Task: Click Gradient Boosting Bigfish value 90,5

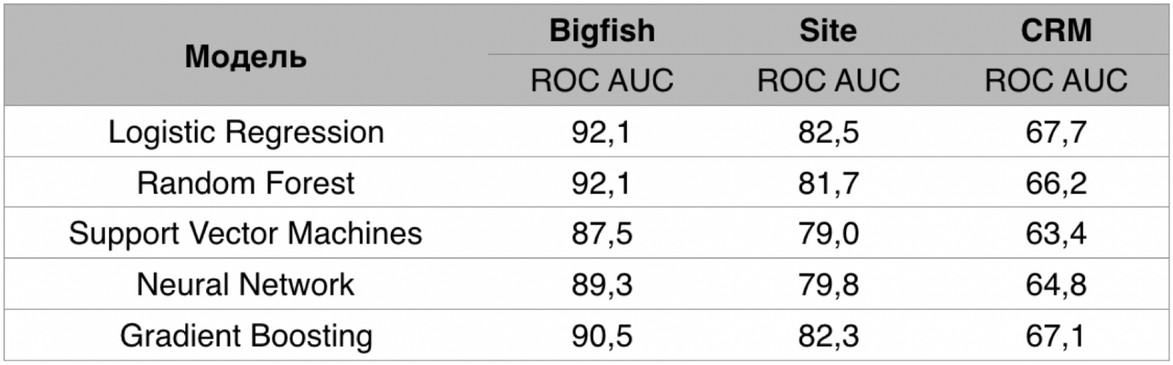Action: click(602, 336)
